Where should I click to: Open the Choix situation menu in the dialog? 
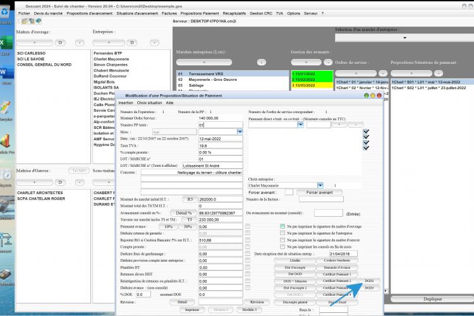[149, 103]
